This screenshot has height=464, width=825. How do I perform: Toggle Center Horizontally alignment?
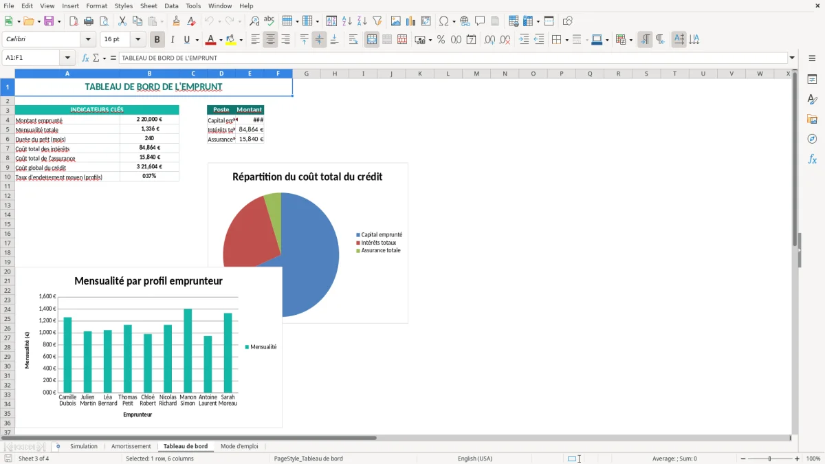click(270, 40)
